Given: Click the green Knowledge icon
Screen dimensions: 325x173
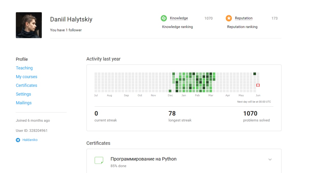Looking at the screenshot, I should 164,18.
